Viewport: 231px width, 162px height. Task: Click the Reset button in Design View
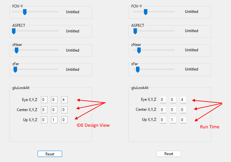click(50, 154)
